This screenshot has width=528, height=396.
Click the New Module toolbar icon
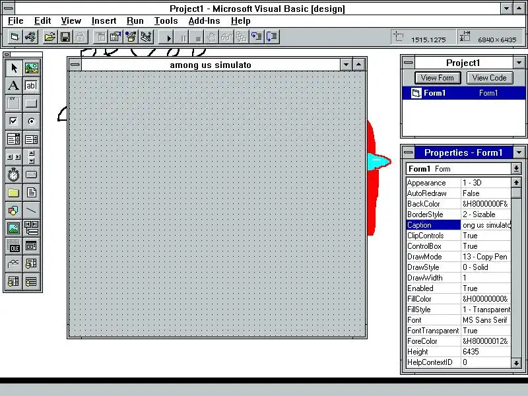30,37
